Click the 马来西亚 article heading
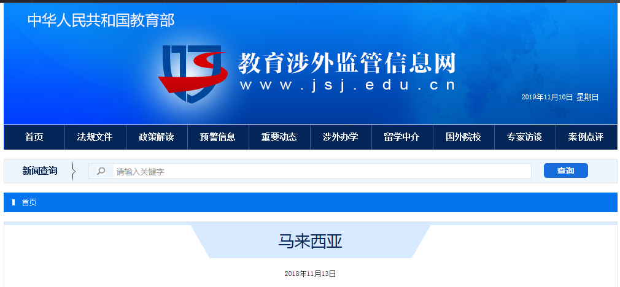The height and width of the screenshot is (287, 620). 310,242
